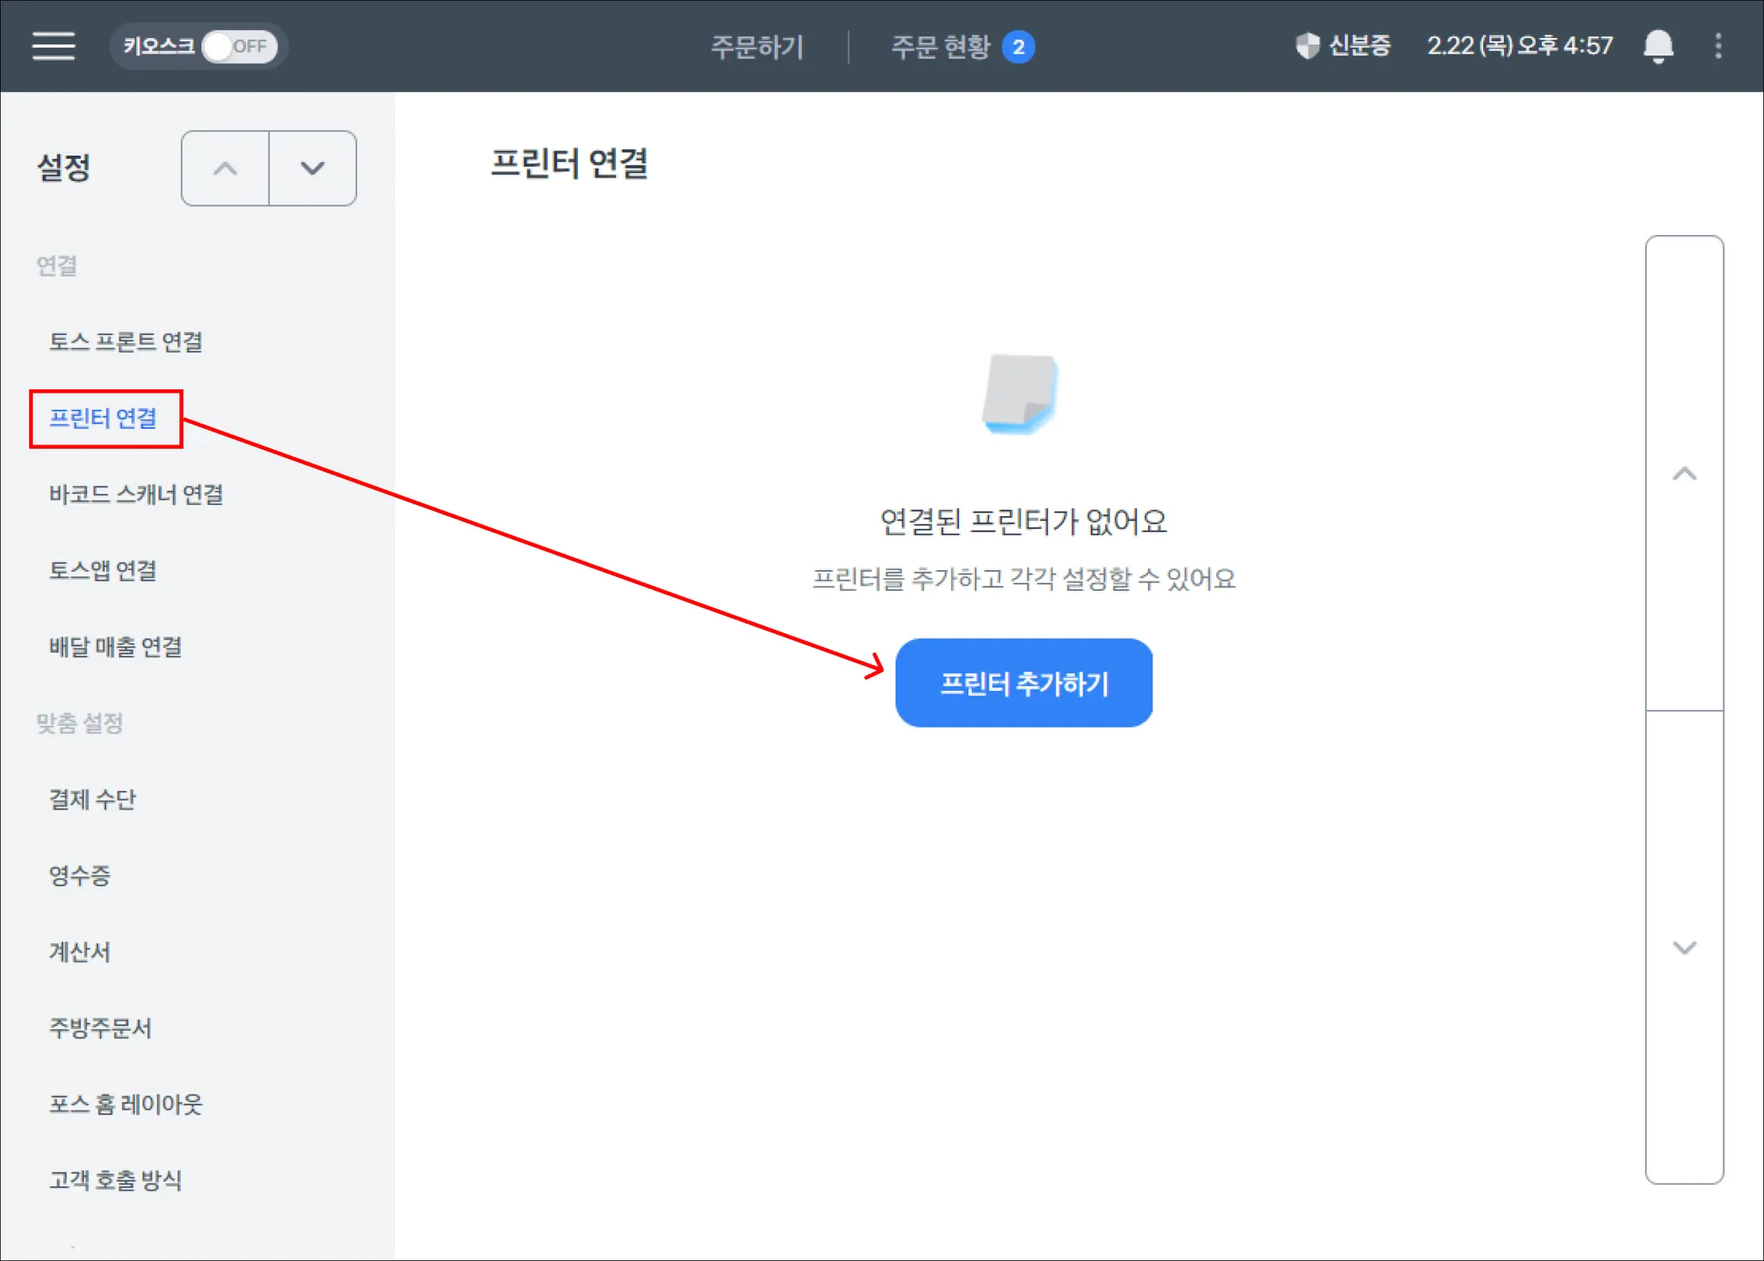Go to 결제 수단 settings

click(92, 799)
